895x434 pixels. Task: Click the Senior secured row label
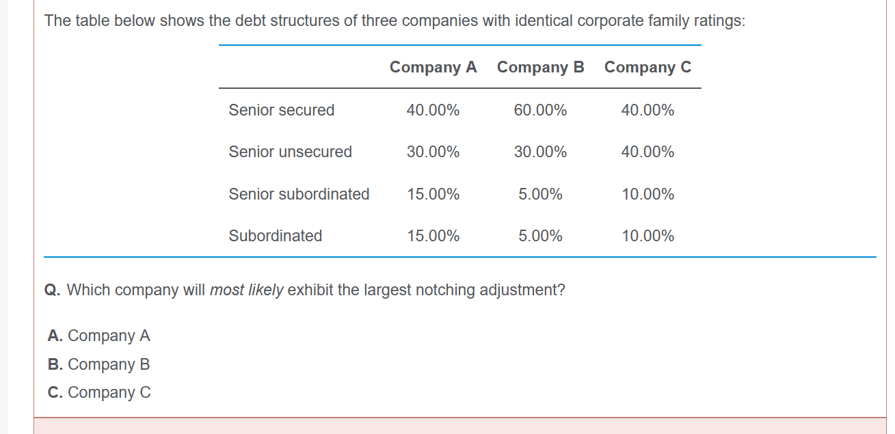click(x=282, y=110)
